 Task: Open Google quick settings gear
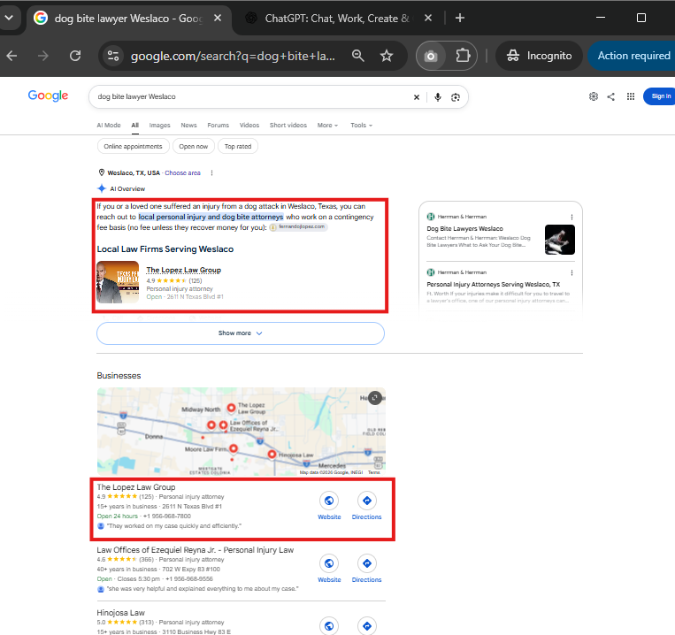coord(594,96)
